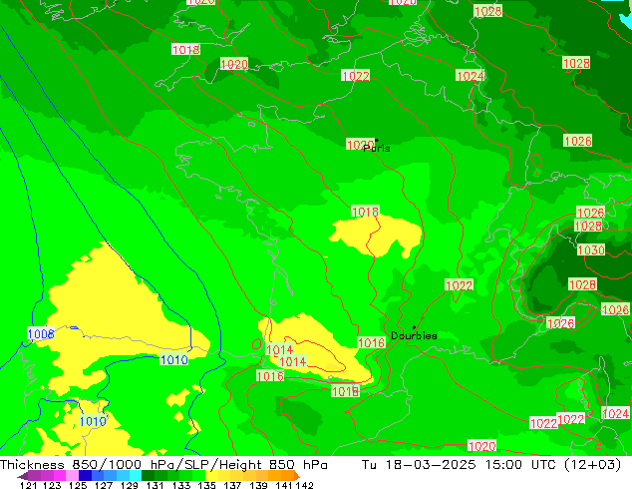
Task: Click the date 'Tu 18-03-2025 15:00 UTC (12+03)'
Action: (491, 465)
